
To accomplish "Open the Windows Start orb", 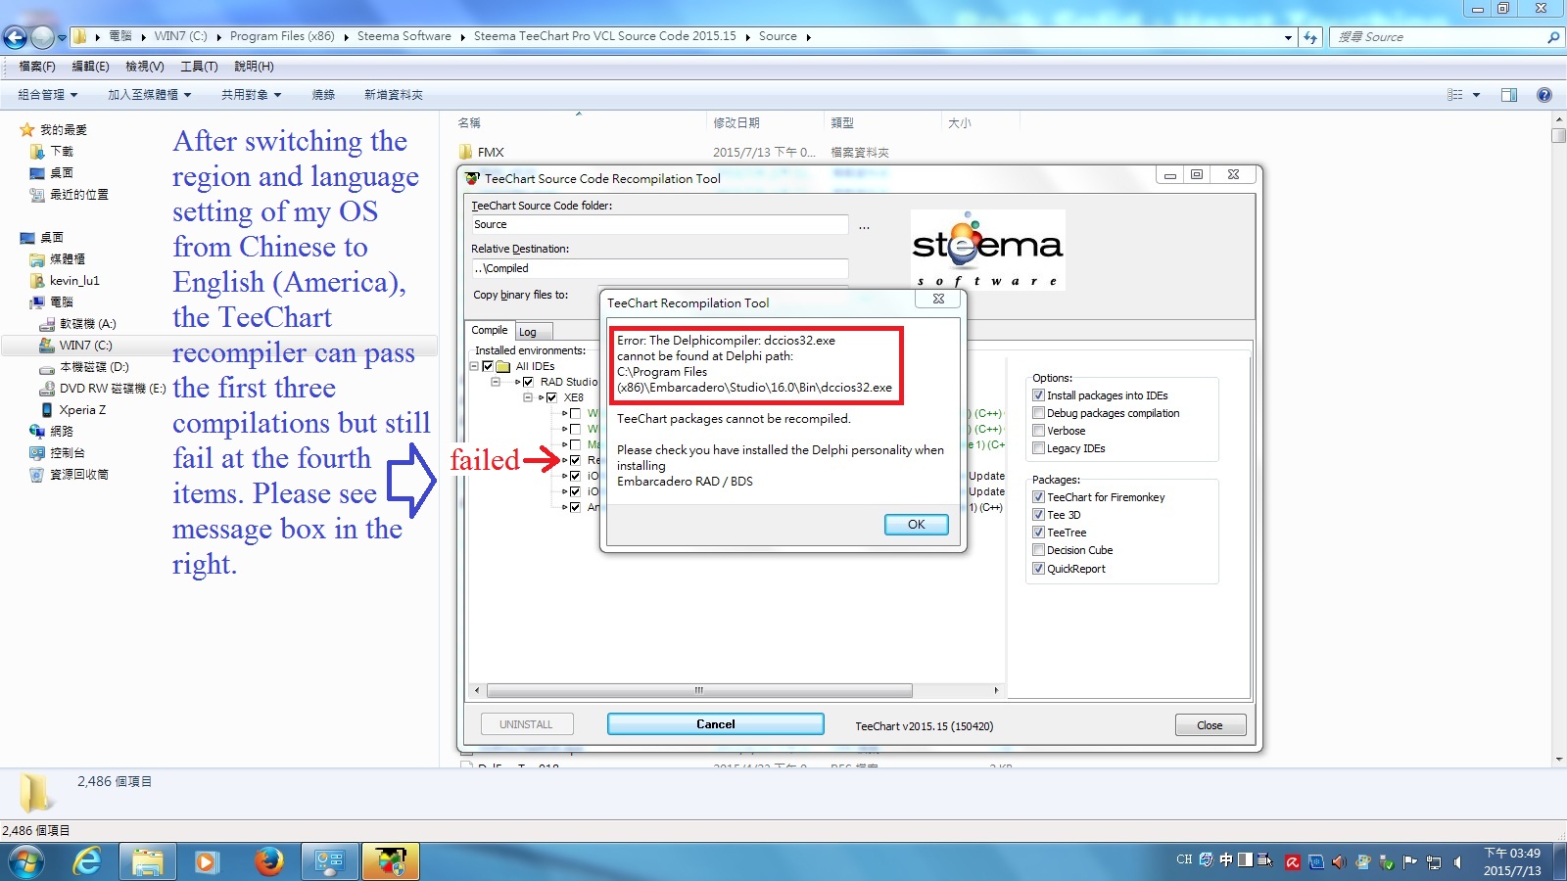I will pyautogui.click(x=26, y=861).
